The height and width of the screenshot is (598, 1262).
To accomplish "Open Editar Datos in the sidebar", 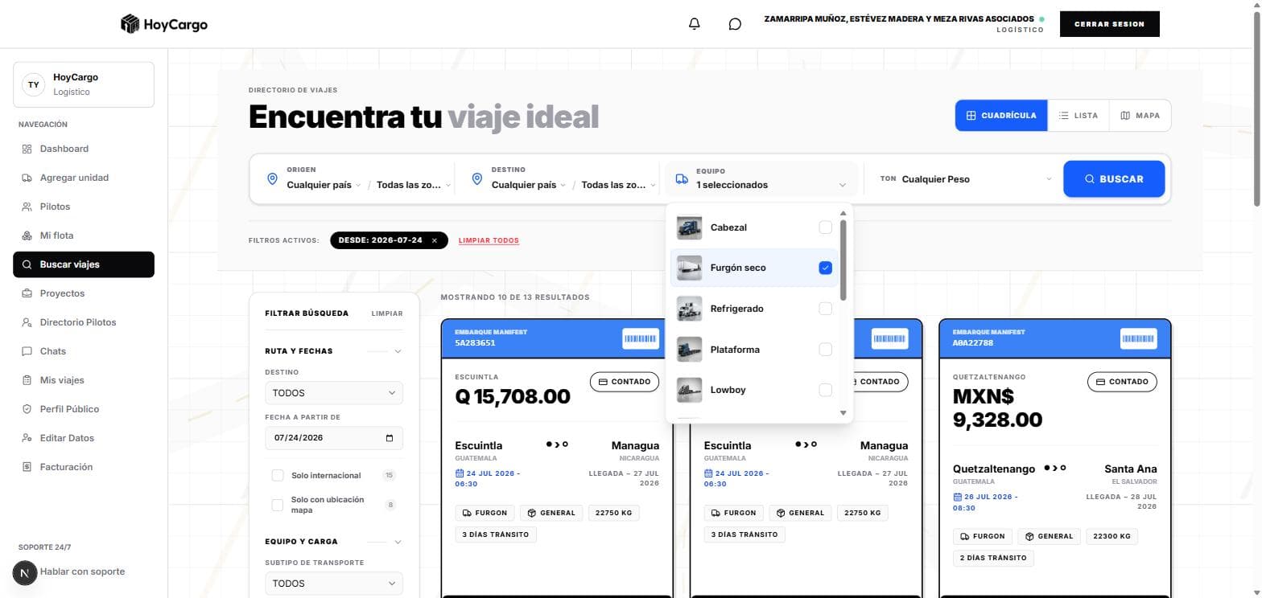I will pyautogui.click(x=84, y=438).
